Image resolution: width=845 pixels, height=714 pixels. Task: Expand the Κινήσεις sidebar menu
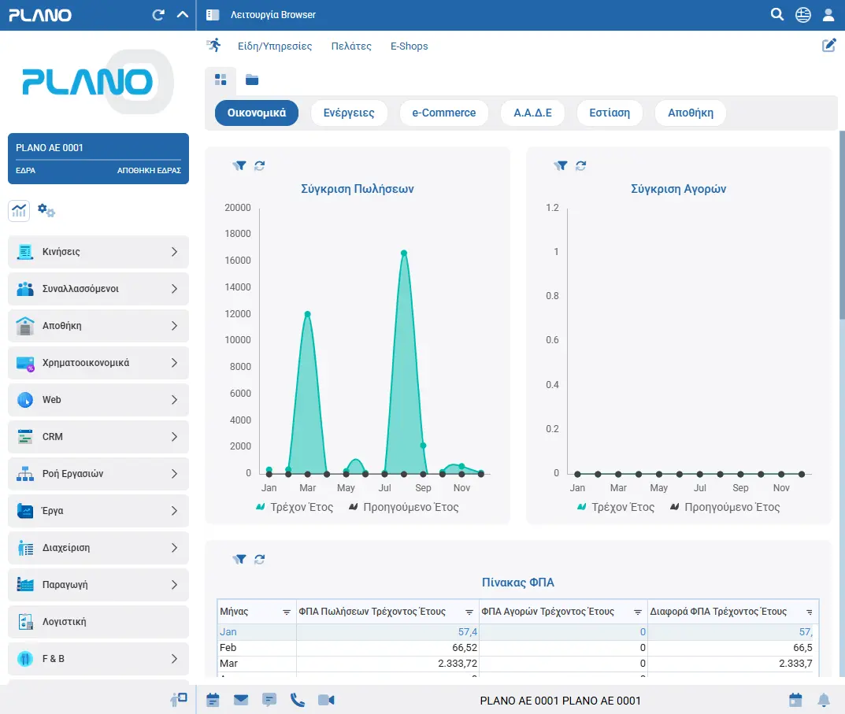(x=98, y=252)
